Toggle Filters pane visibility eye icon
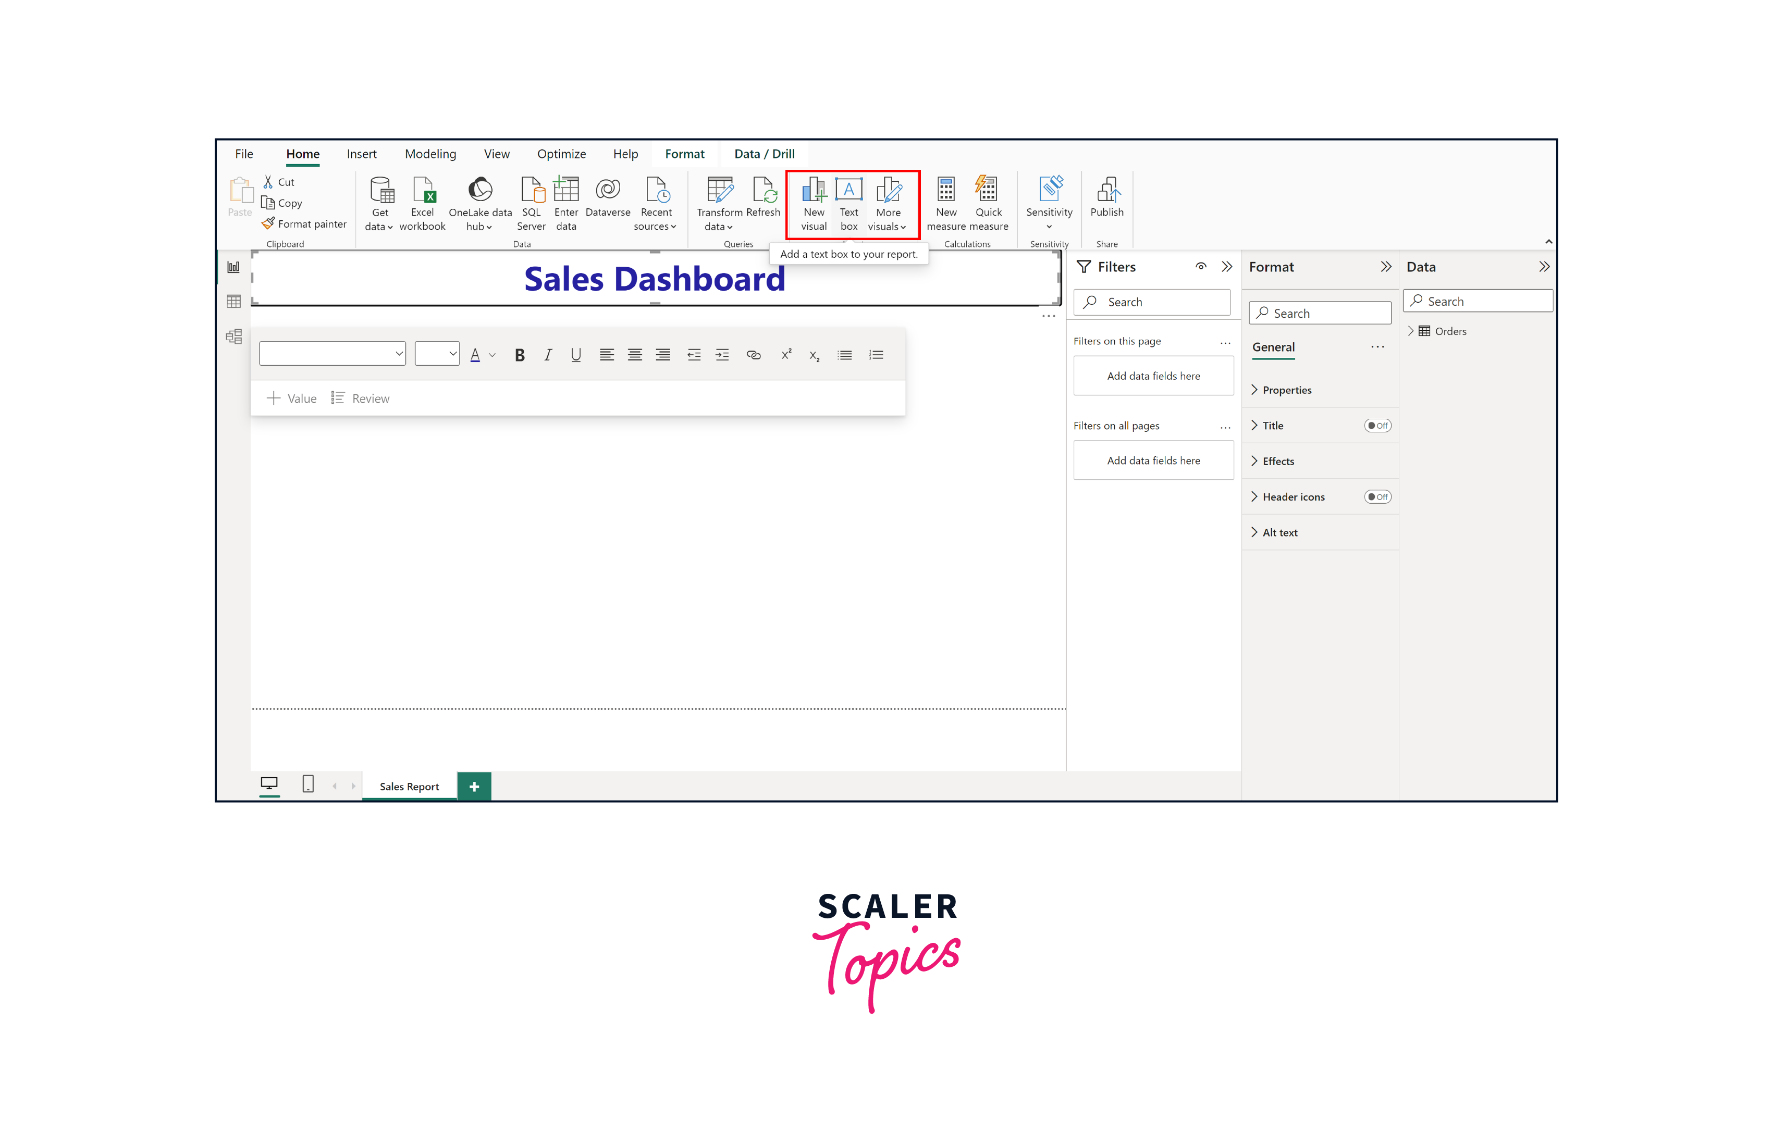Screen dimensions: 1773x1121 tap(1200, 267)
